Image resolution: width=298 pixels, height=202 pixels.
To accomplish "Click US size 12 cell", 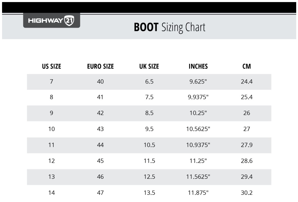I will point(52,161).
